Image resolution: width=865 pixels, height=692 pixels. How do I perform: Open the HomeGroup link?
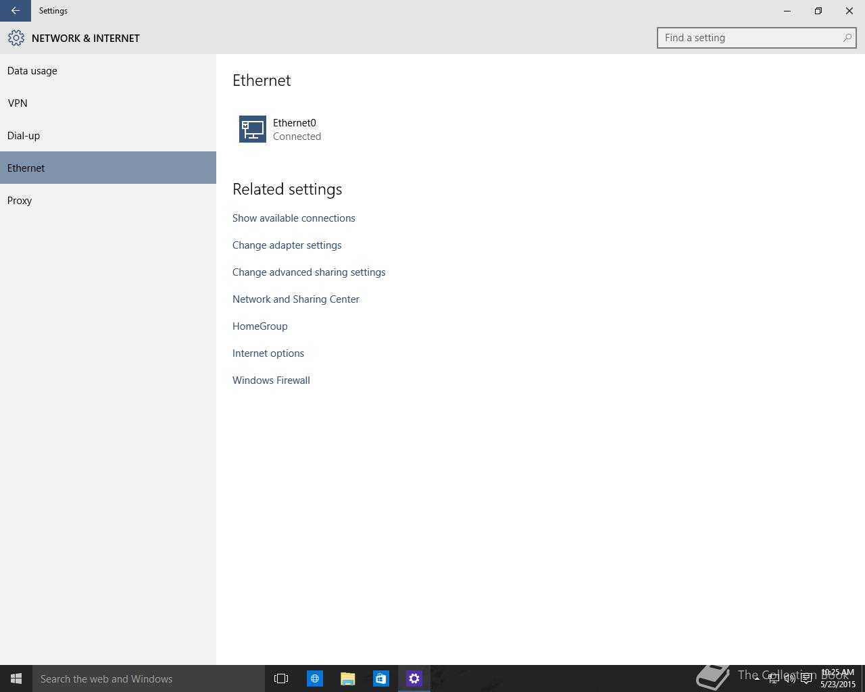[x=260, y=326]
